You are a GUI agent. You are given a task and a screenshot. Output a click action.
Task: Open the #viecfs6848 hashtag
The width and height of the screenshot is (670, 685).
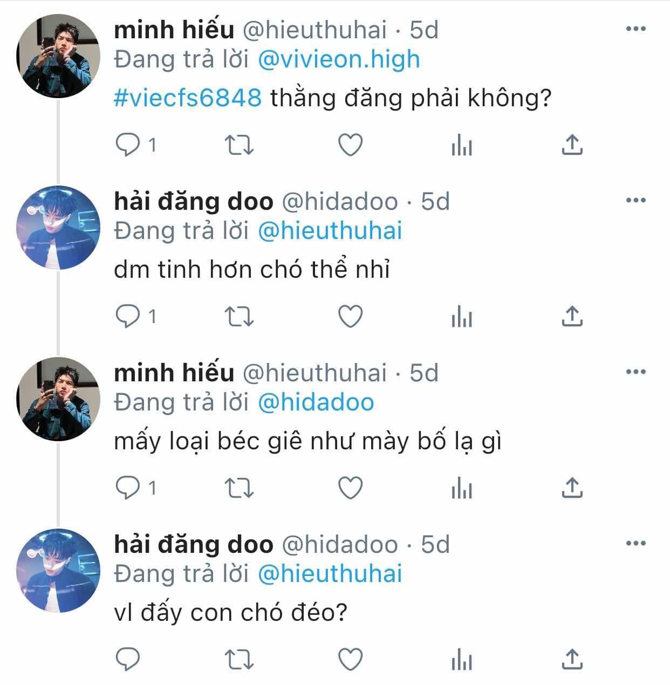188,99
